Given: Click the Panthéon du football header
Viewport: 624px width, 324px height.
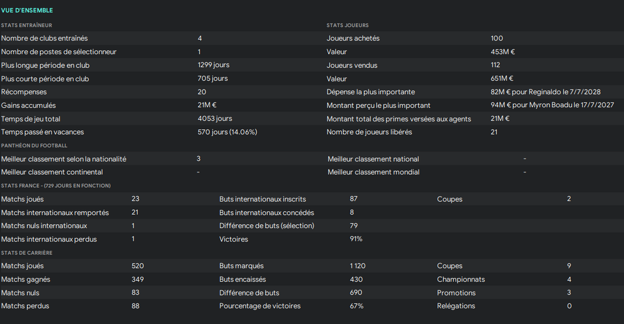Looking at the screenshot, I should (34, 145).
